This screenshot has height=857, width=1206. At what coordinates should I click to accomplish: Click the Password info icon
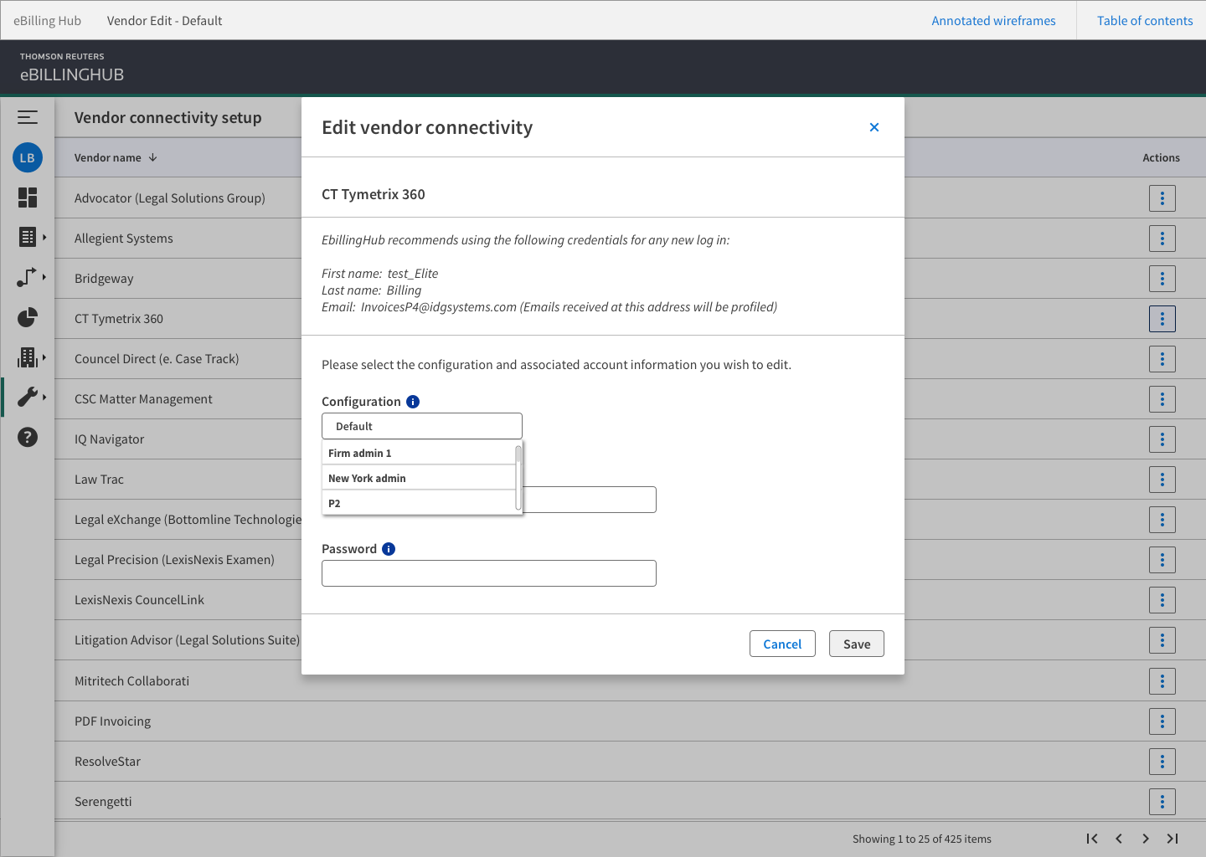[389, 549]
